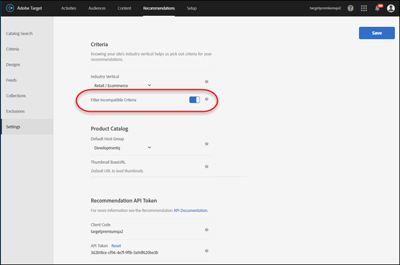400x265 pixels.
Task: Click help icon beside Thumbnail BaseURL
Action: [207, 167]
